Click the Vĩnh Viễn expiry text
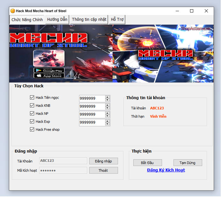Screen dimensions: 221x197 pyautogui.click(x=158, y=116)
